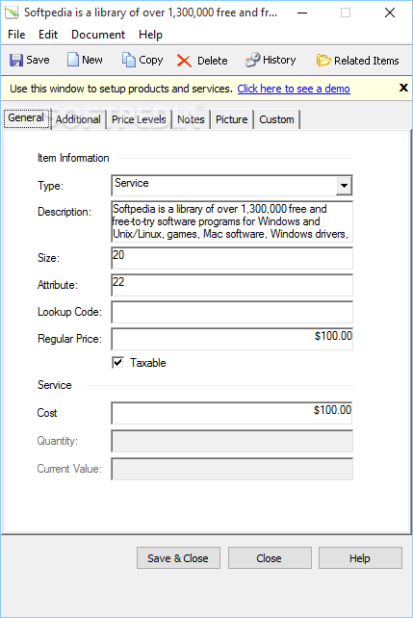Click inside the Description text box

click(232, 221)
